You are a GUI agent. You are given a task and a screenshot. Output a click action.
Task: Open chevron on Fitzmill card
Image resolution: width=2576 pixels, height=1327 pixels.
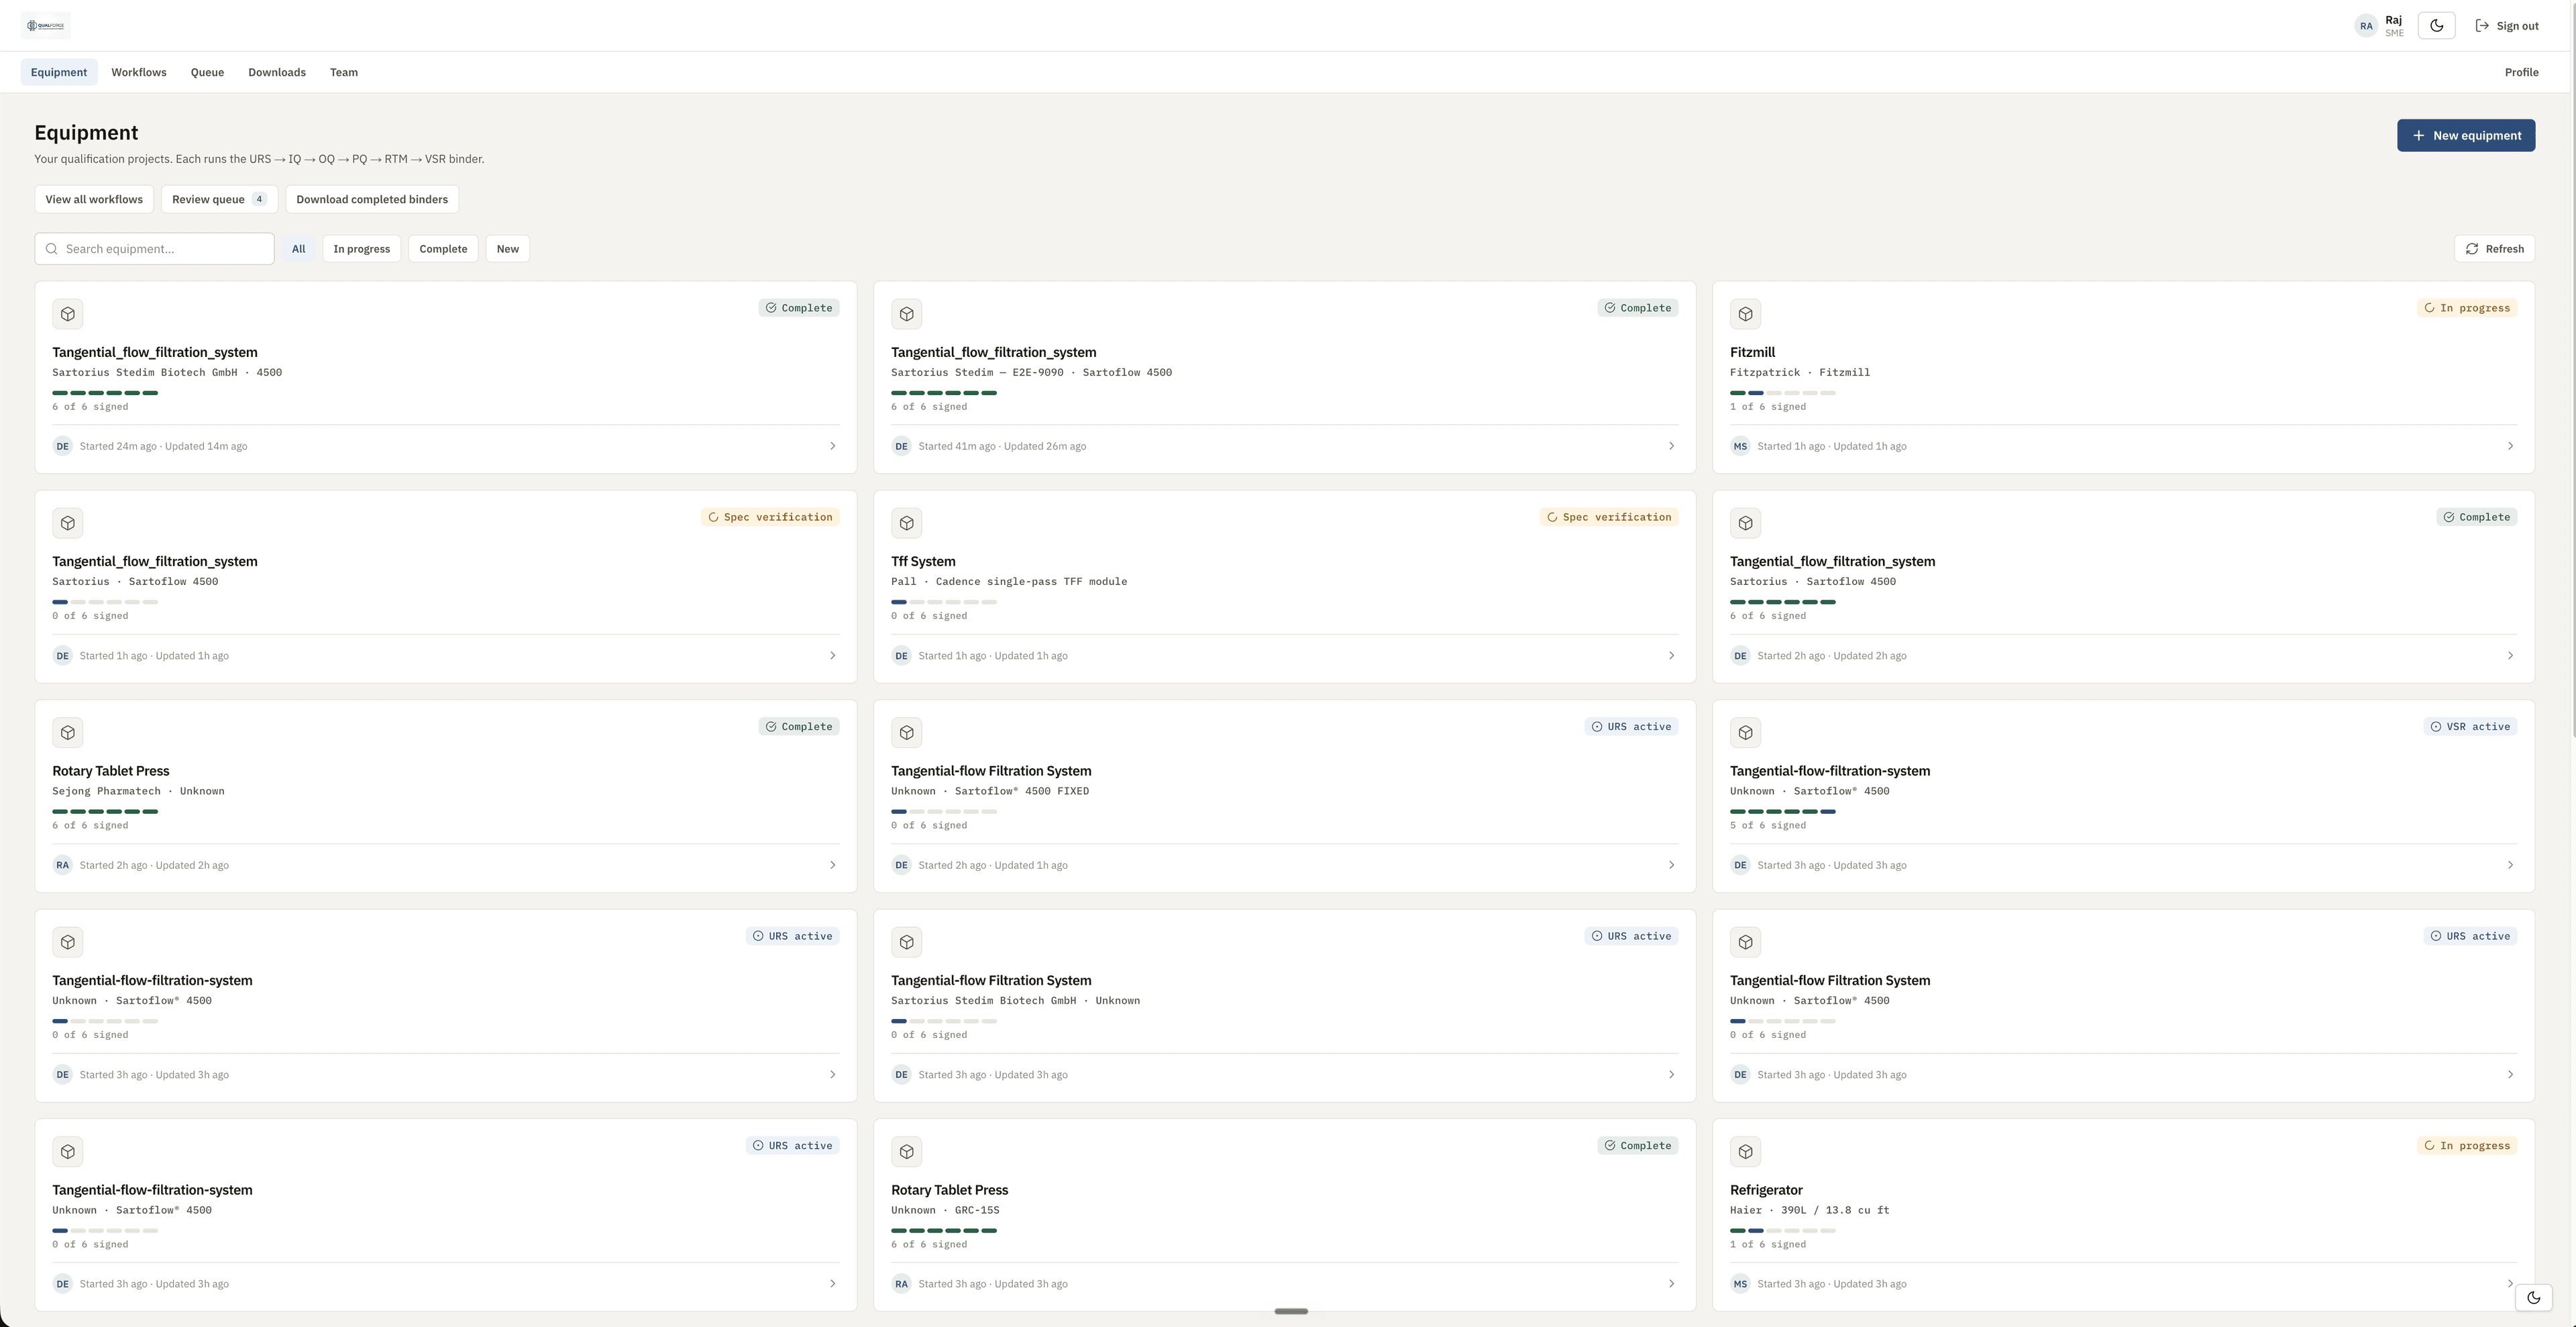2510,446
